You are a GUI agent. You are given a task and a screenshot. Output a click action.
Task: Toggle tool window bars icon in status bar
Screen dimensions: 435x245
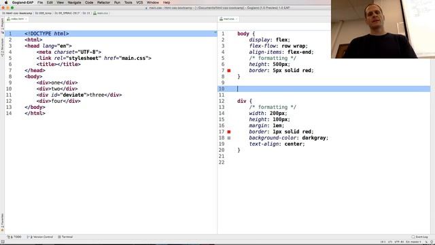click(3, 242)
